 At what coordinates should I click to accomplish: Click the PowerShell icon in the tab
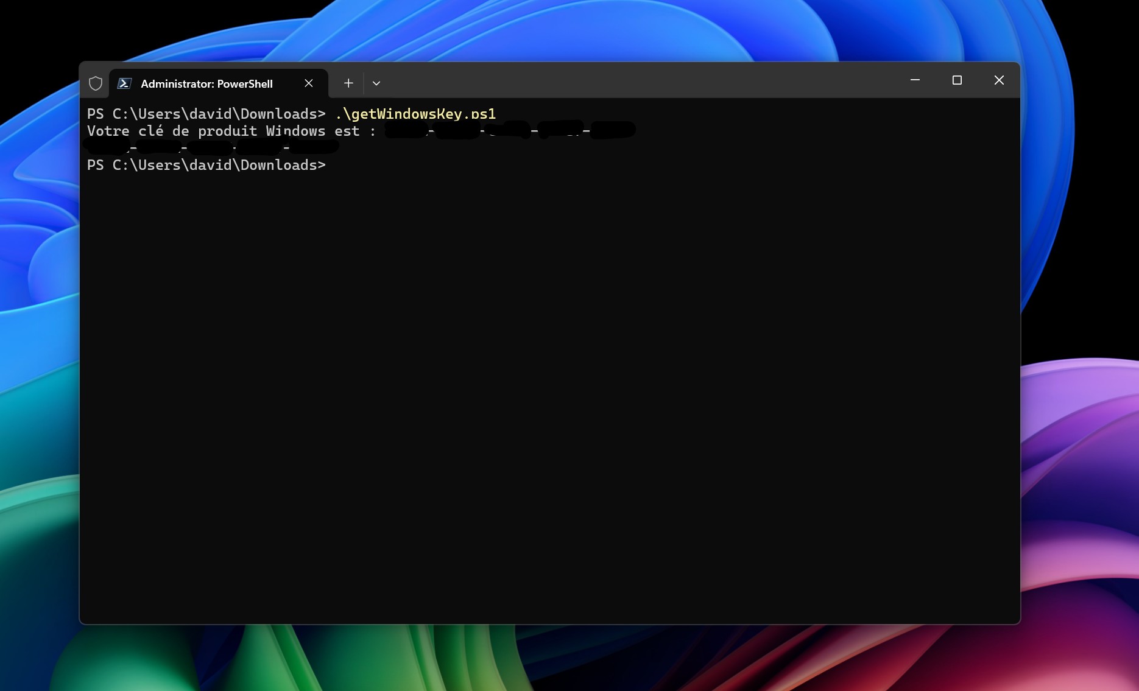pyautogui.click(x=125, y=83)
